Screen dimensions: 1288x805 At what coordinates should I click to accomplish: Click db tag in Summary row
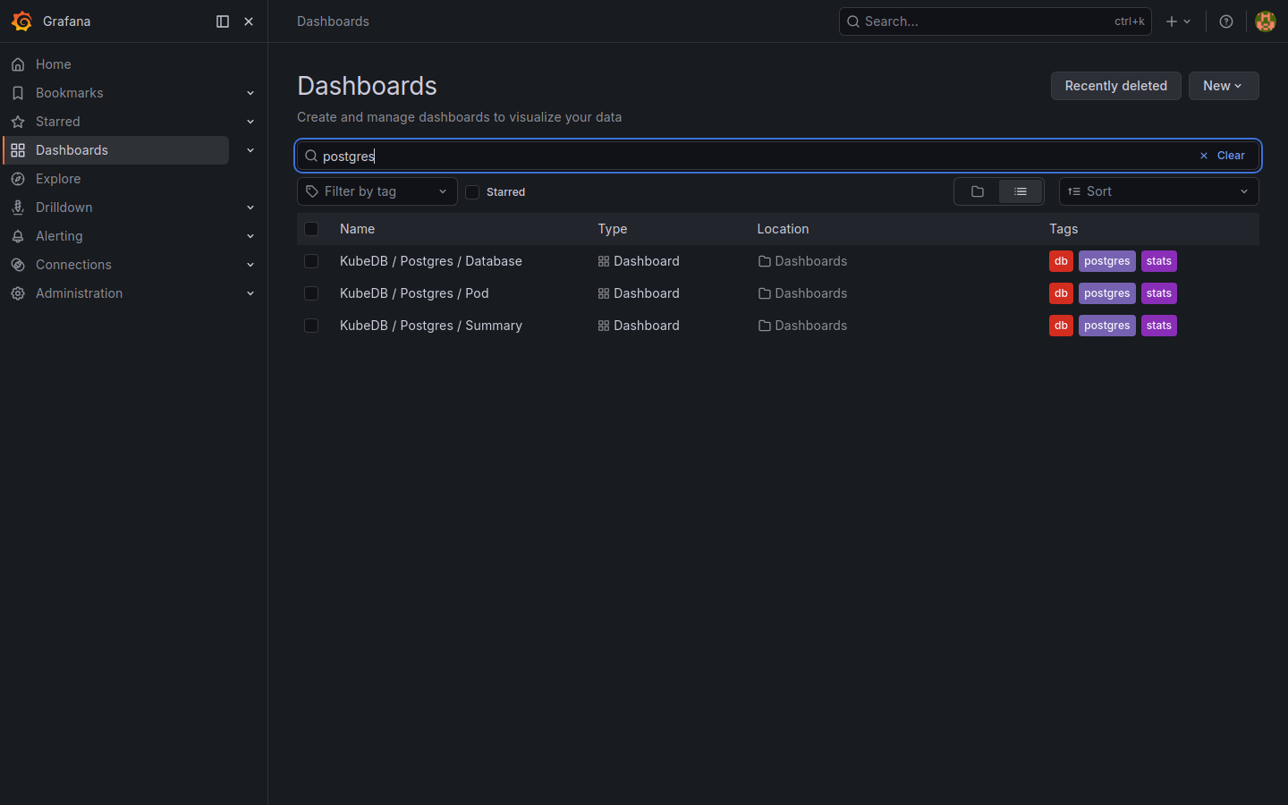pos(1061,326)
